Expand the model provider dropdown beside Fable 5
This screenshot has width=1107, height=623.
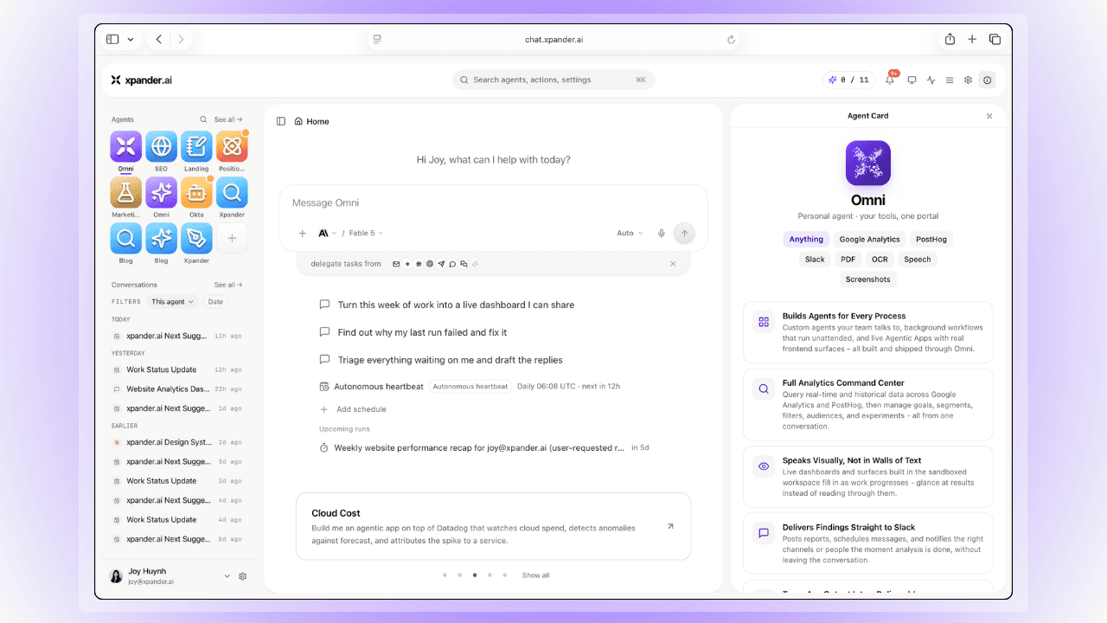[x=327, y=233]
